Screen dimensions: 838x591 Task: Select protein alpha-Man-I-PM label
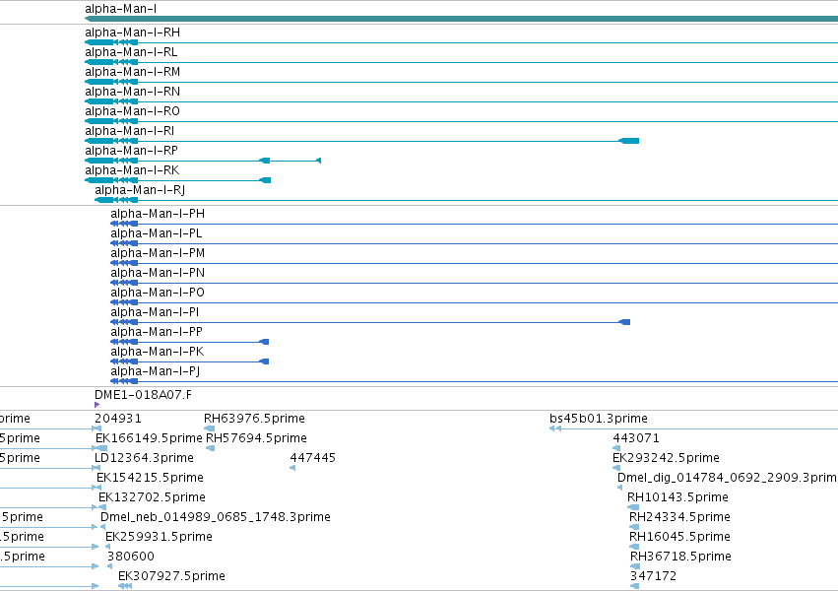pos(158,254)
